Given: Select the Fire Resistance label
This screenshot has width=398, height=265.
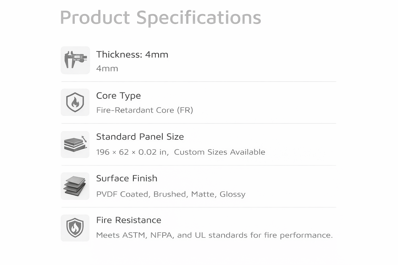Looking at the screenshot, I should click(129, 220).
